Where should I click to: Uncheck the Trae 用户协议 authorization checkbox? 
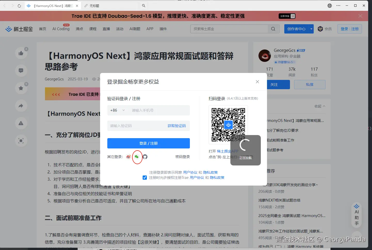145,177
